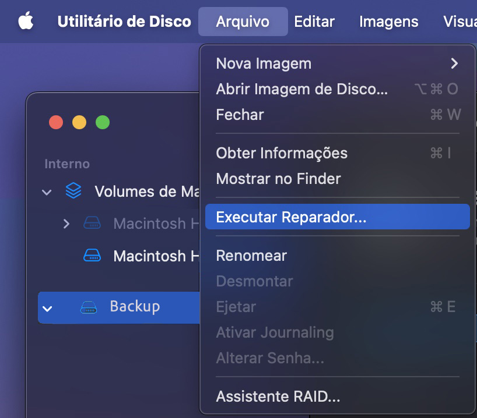Collapse the Volumes de Mac disclosure chevron

[x=46, y=192]
